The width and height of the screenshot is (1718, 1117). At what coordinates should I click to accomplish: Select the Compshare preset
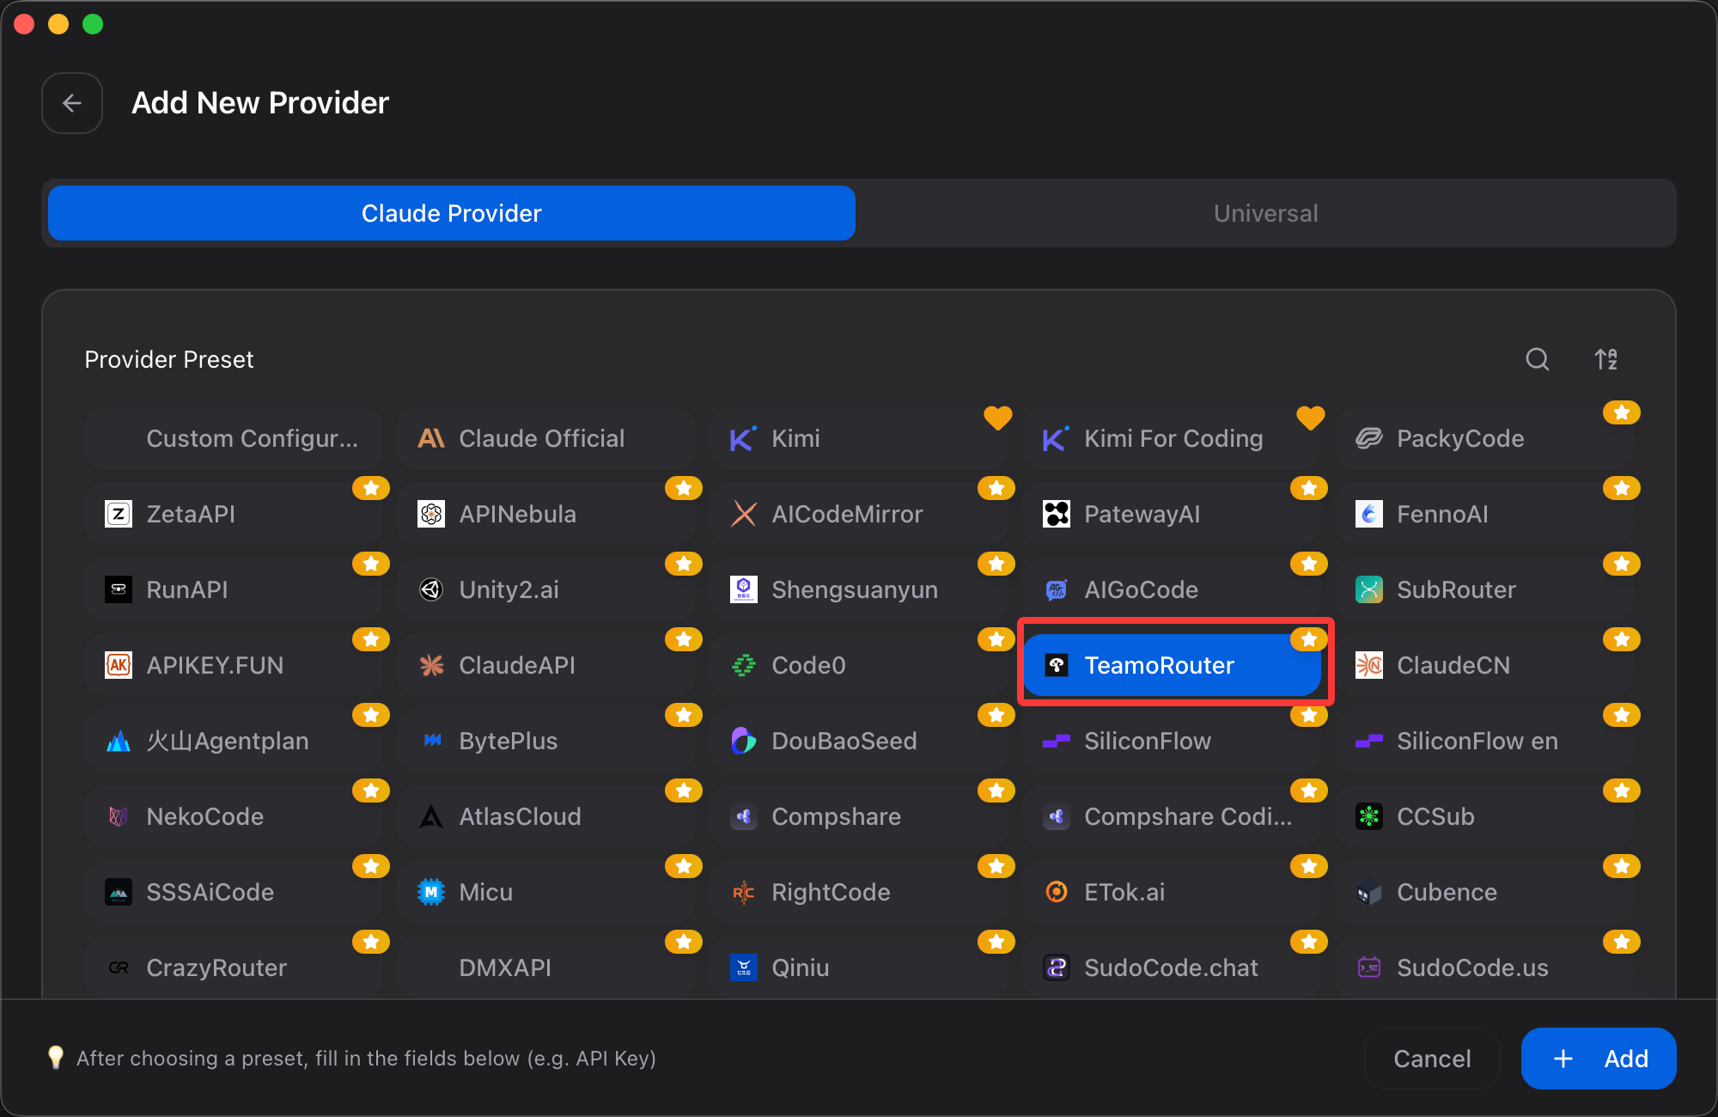859,816
